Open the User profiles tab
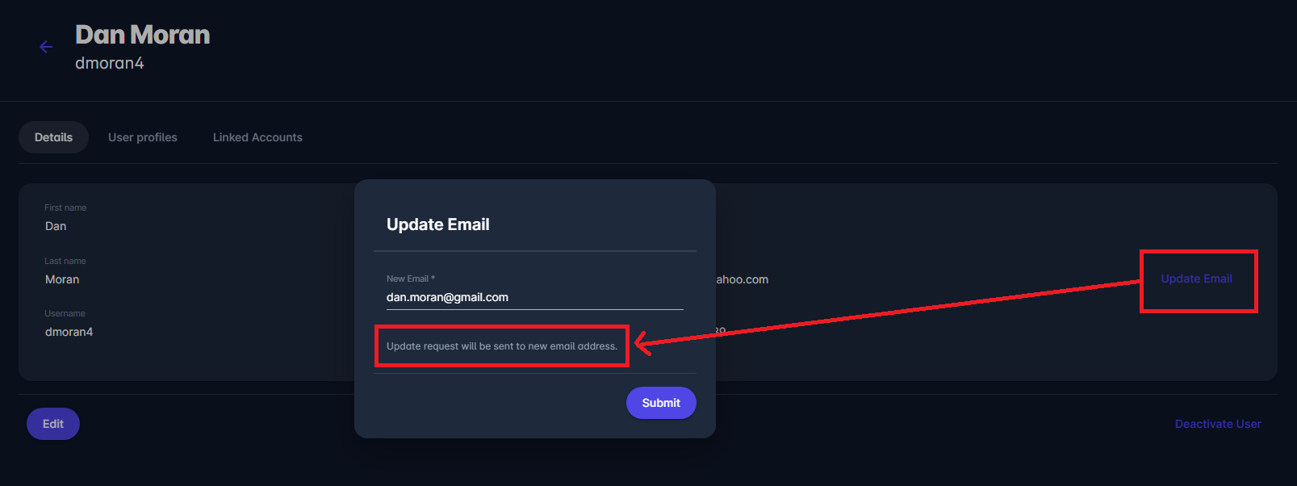The image size is (1297, 486). click(143, 137)
